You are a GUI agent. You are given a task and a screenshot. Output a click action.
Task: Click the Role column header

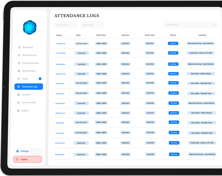click(79, 35)
